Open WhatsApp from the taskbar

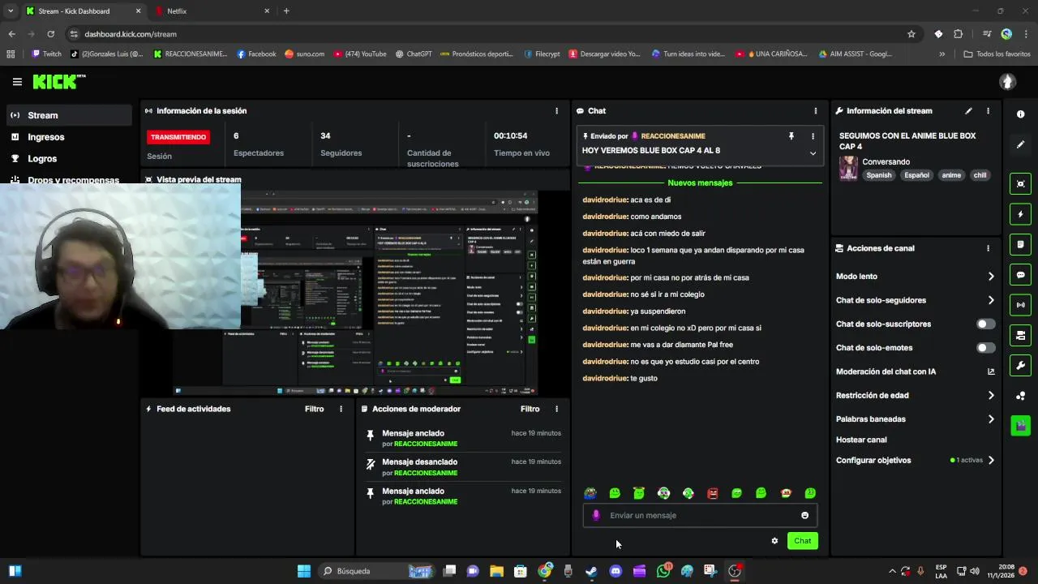click(x=663, y=571)
